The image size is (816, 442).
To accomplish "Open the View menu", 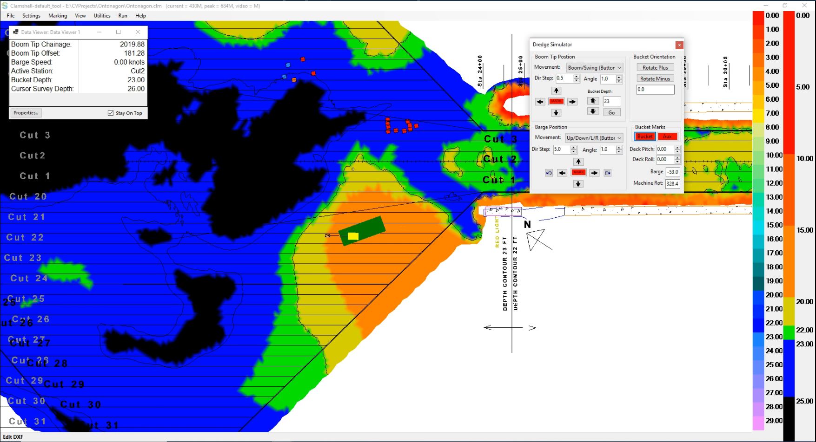I will (80, 16).
